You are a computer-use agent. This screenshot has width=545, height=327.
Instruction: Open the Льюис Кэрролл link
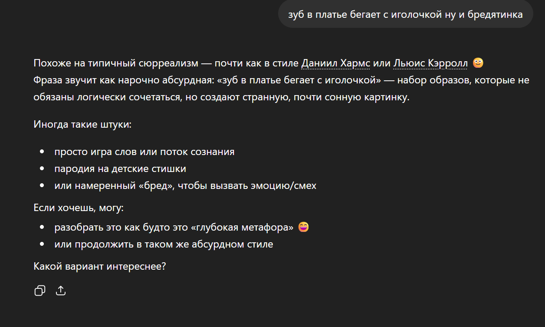430,64
